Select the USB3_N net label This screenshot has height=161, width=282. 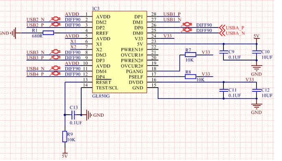[x=36, y=53]
